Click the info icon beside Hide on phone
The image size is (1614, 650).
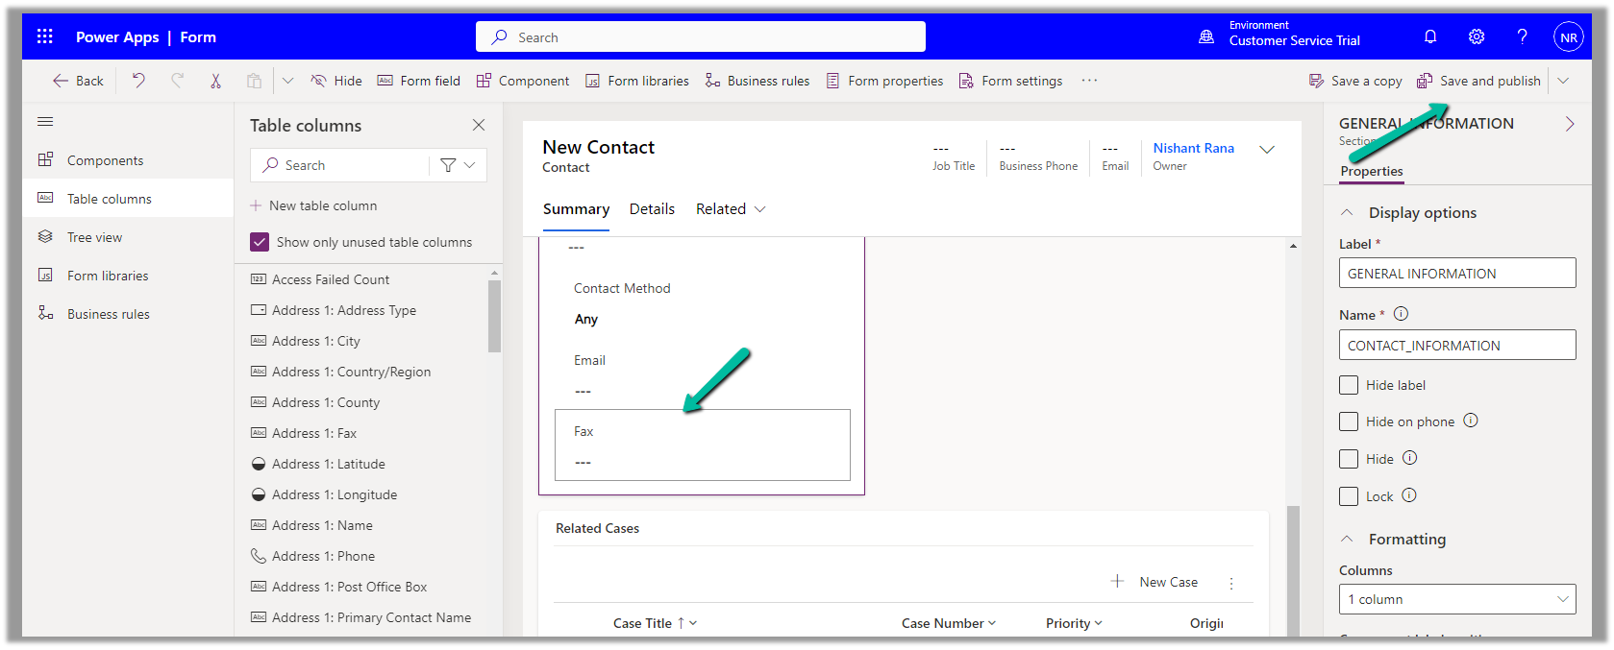click(1471, 421)
